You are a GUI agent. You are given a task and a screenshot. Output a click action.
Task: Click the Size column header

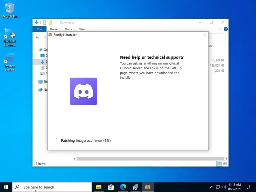[x=217, y=46]
